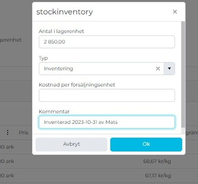Select the Kommentar text field

[106, 122]
